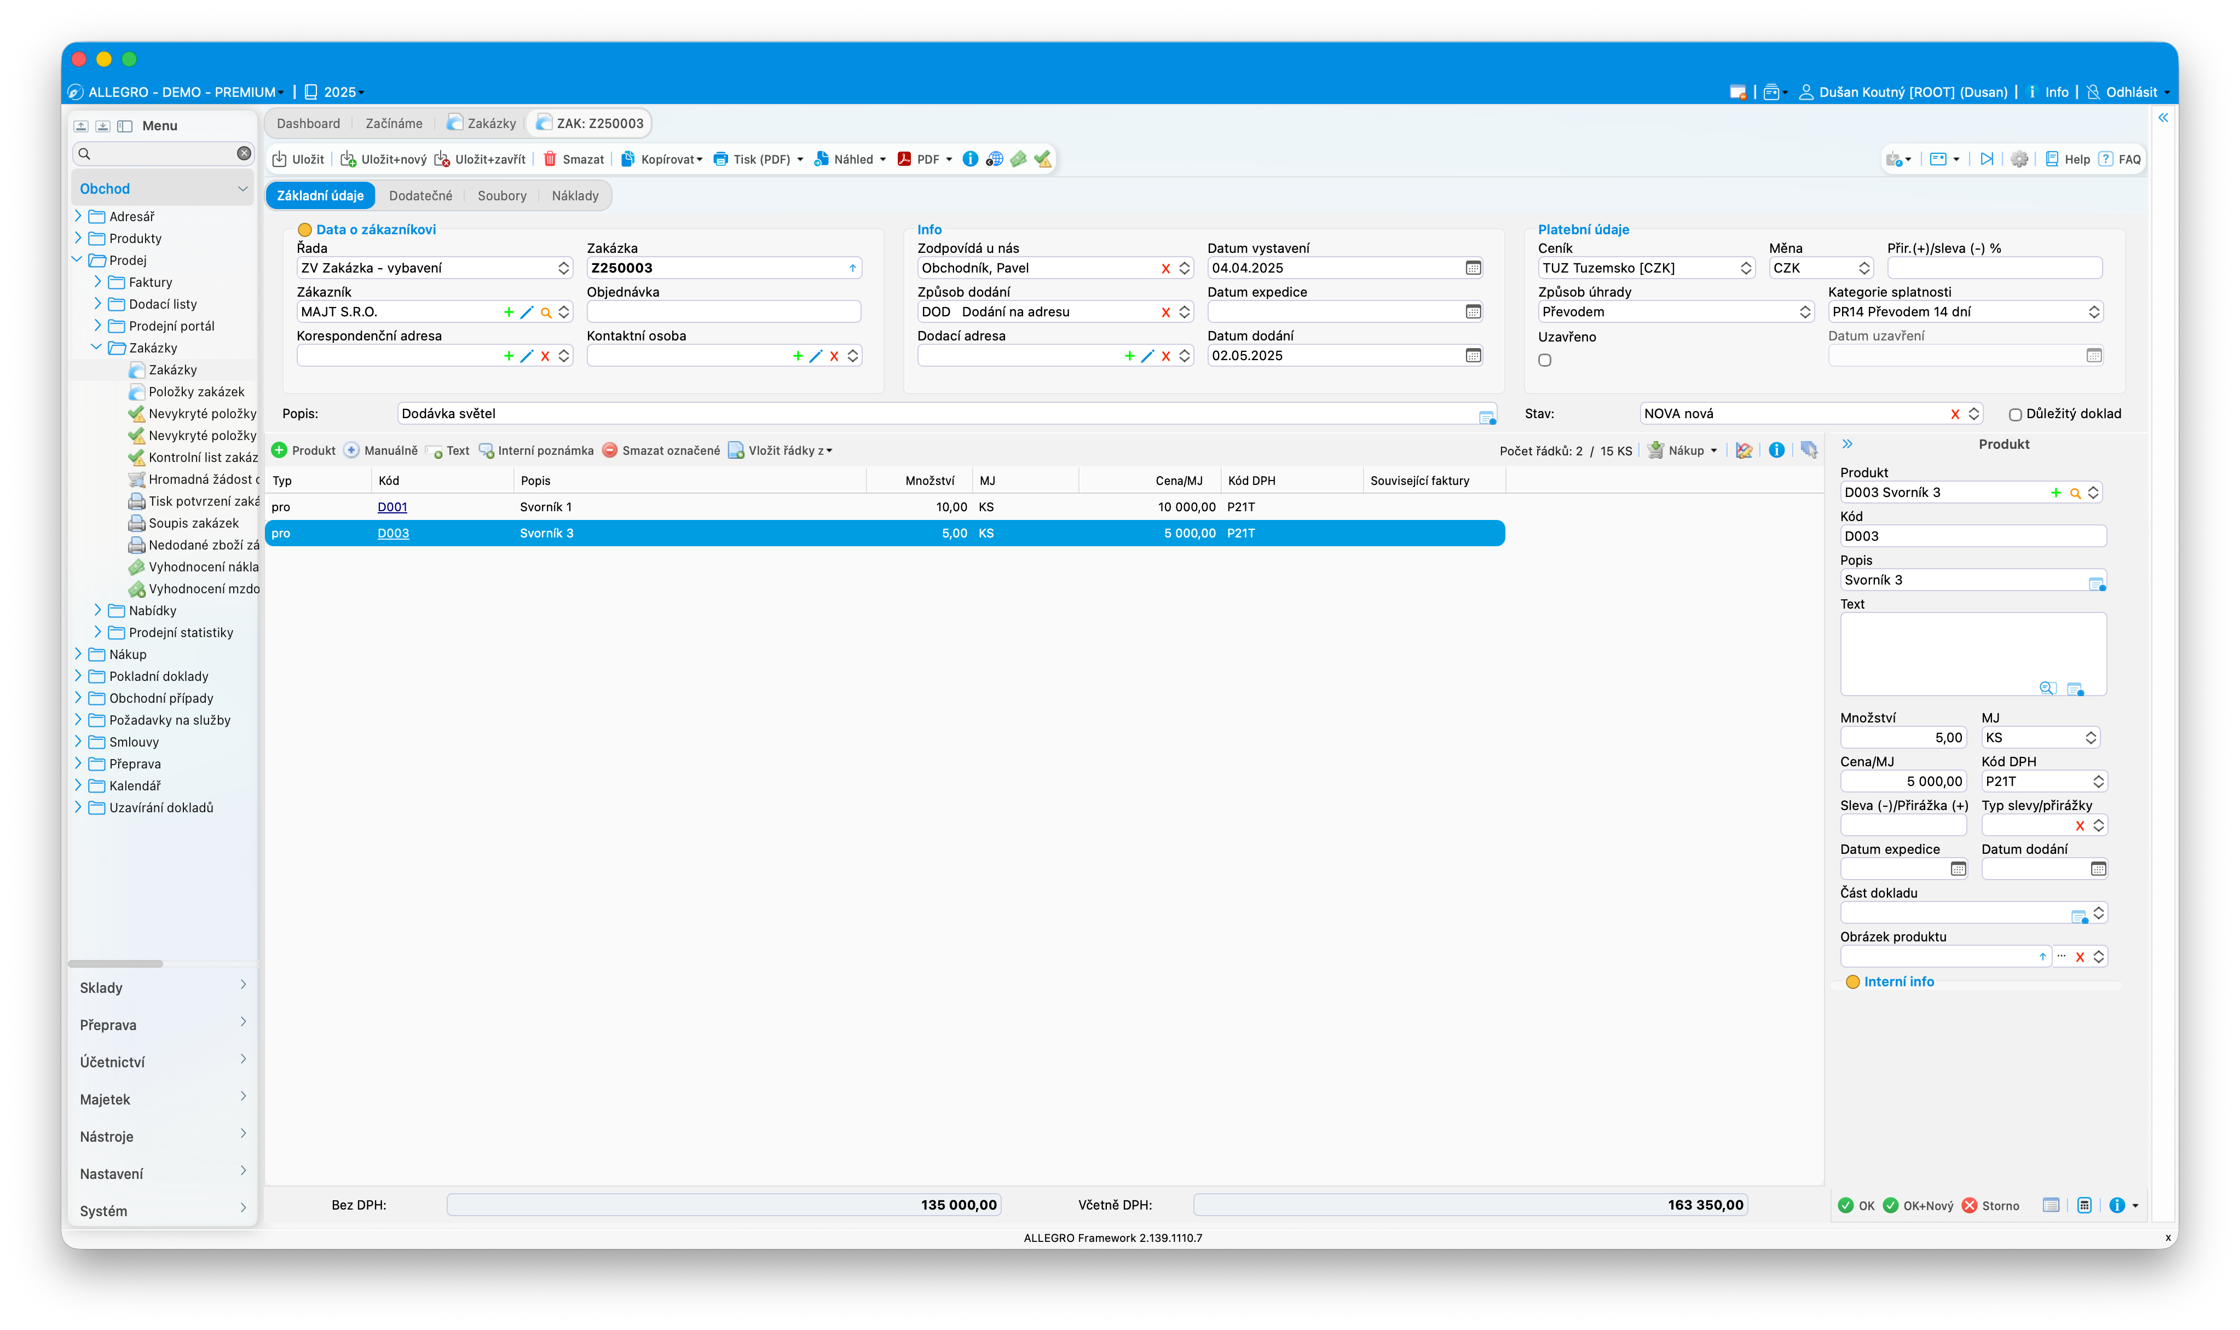Click the green OK button
The image size is (2240, 1330).
click(x=1856, y=1205)
